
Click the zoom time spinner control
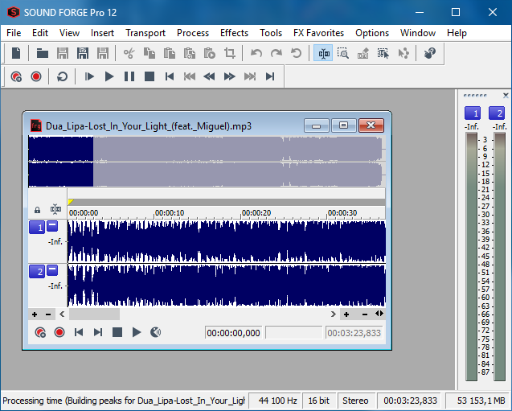379,314
